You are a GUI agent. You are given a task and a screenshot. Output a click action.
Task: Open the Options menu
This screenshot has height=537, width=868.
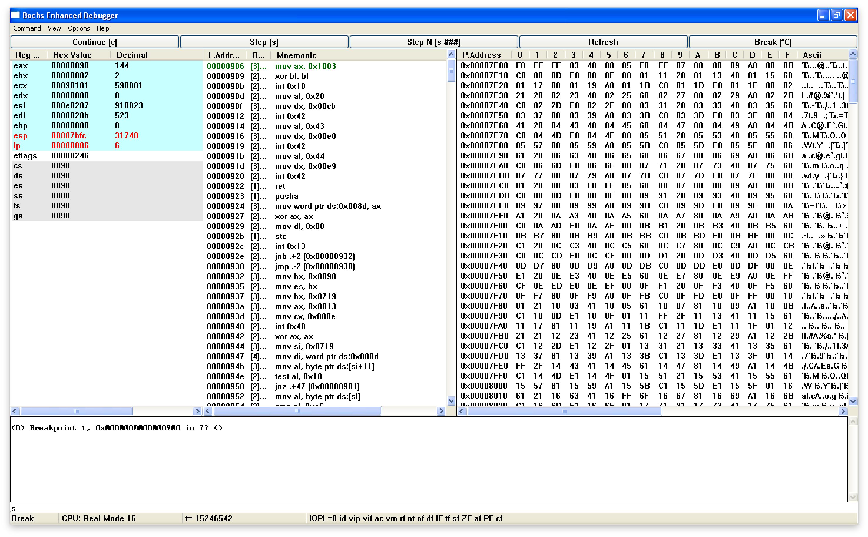[x=79, y=29]
